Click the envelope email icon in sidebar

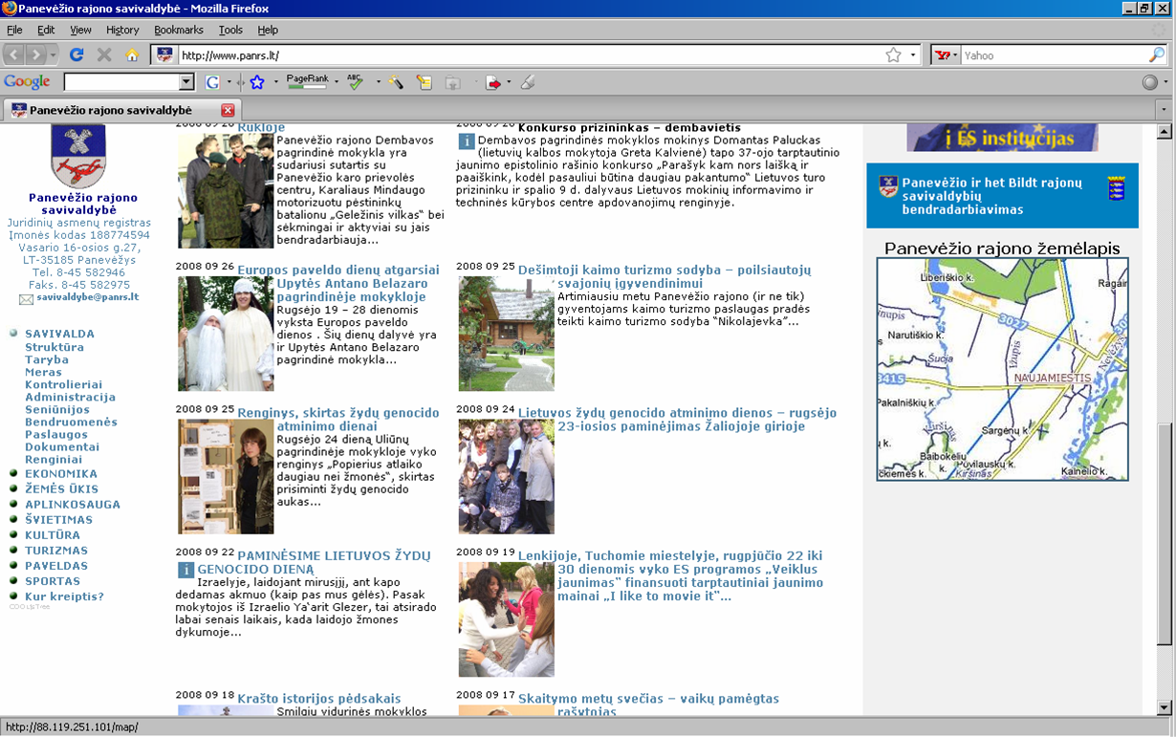click(26, 299)
